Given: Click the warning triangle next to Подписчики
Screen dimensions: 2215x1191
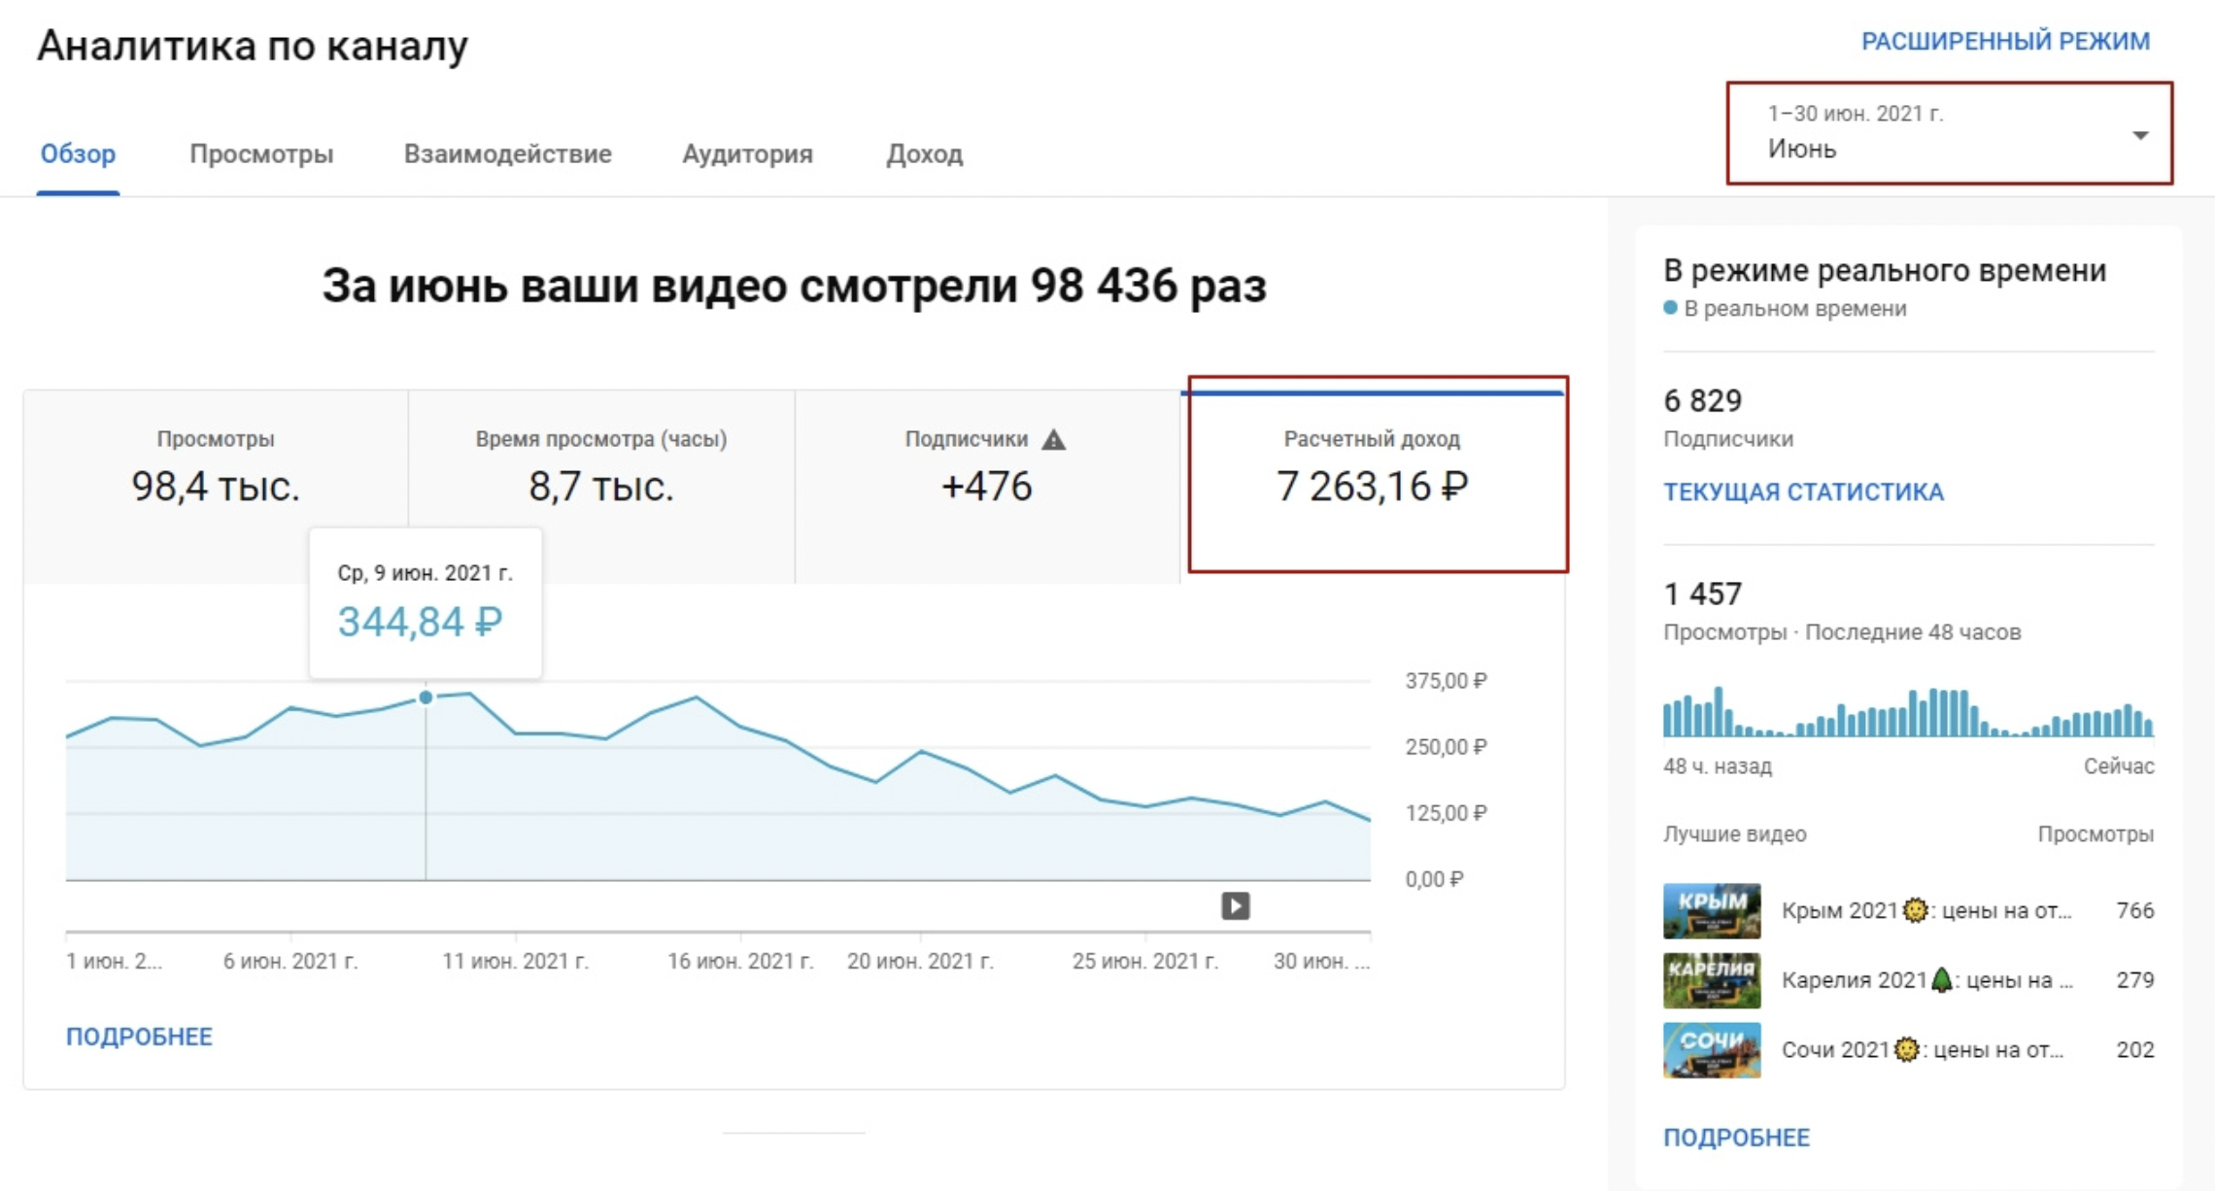Looking at the screenshot, I should click(x=1053, y=440).
